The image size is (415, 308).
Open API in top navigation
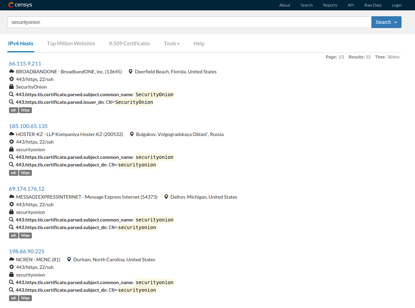tap(351, 5)
